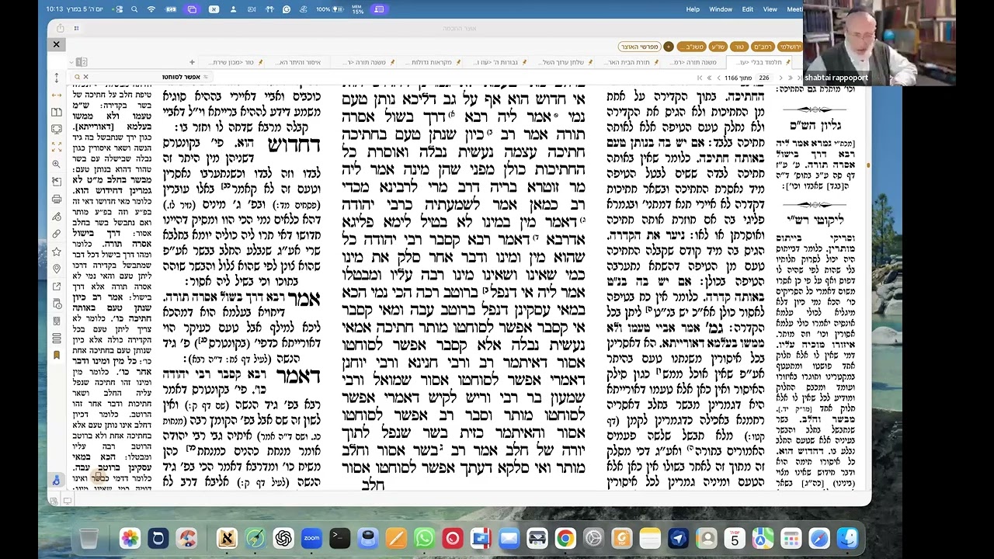
Task: Click the star favorites icon in sidebar
Action: (x=56, y=252)
